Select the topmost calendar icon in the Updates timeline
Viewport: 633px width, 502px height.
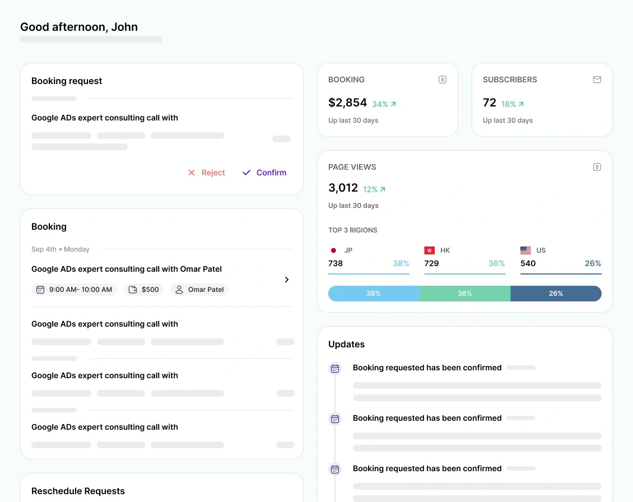point(335,368)
